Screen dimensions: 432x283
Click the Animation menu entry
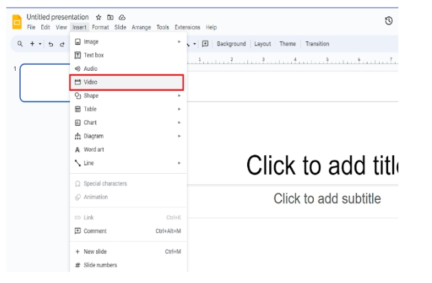click(x=128, y=197)
